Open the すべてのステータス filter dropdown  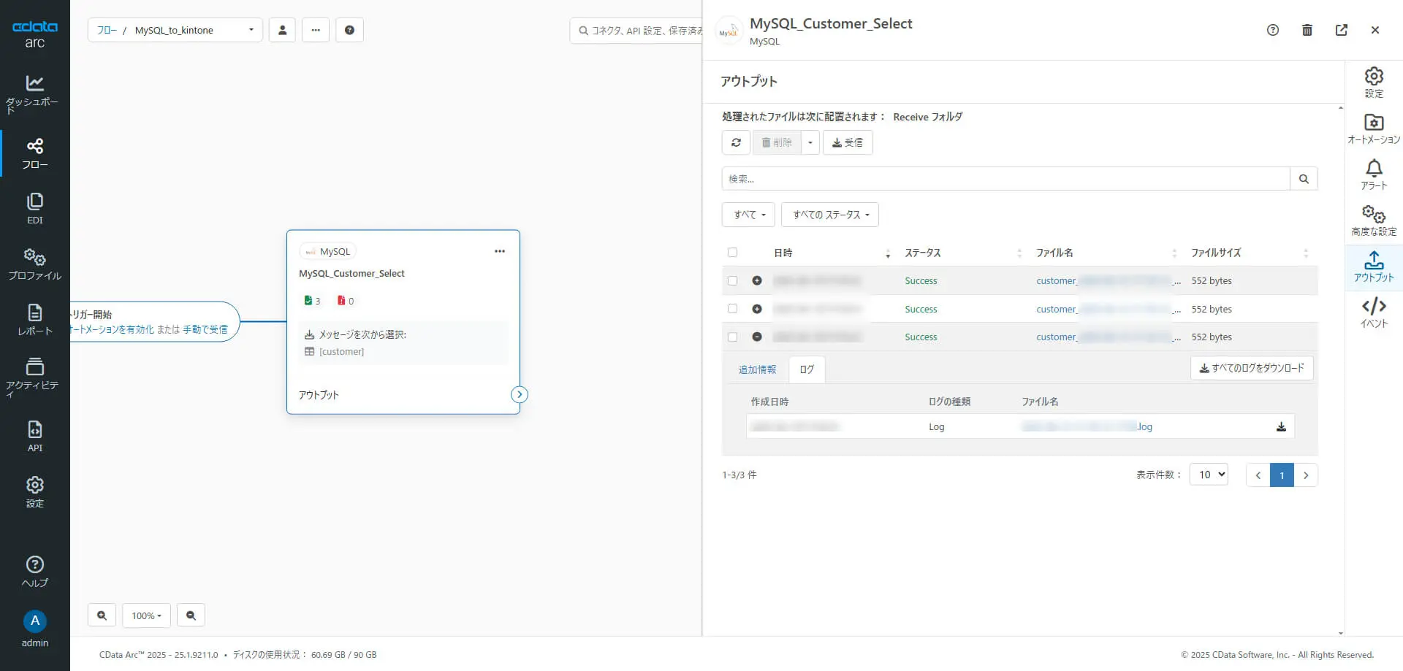(x=830, y=215)
